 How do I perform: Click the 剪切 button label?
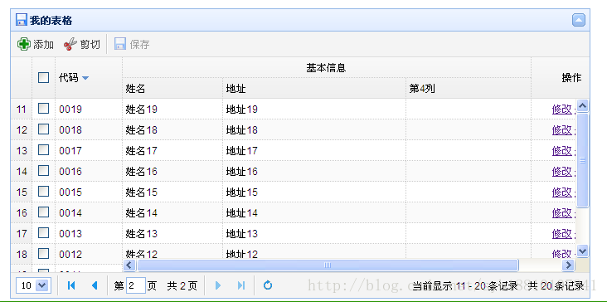click(x=90, y=45)
